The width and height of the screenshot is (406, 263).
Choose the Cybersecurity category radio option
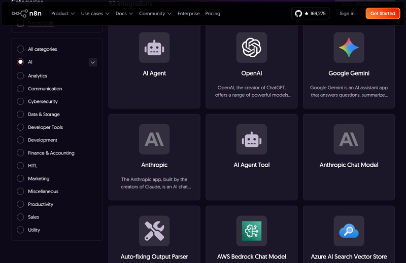(x=20, y=101)
